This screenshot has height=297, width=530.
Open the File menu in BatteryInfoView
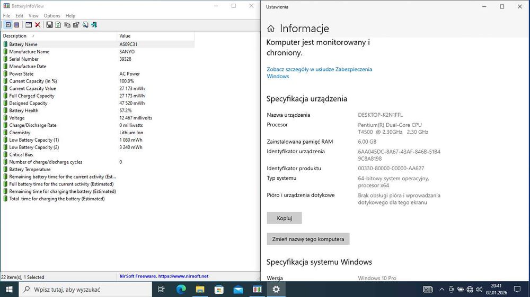[x=6, y=15]
